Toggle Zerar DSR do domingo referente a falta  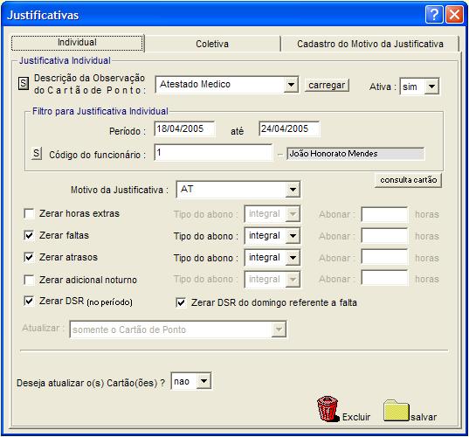coord(181,302)
